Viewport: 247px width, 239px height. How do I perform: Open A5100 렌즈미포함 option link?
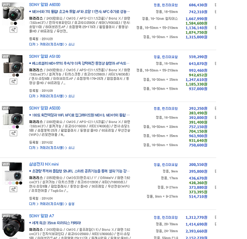pos(166,57)
